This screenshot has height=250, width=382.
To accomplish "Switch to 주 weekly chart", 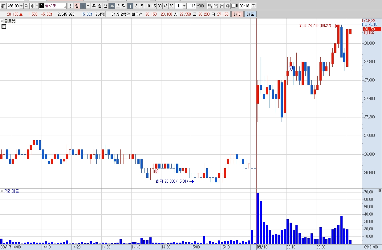I will click(94, 6).
